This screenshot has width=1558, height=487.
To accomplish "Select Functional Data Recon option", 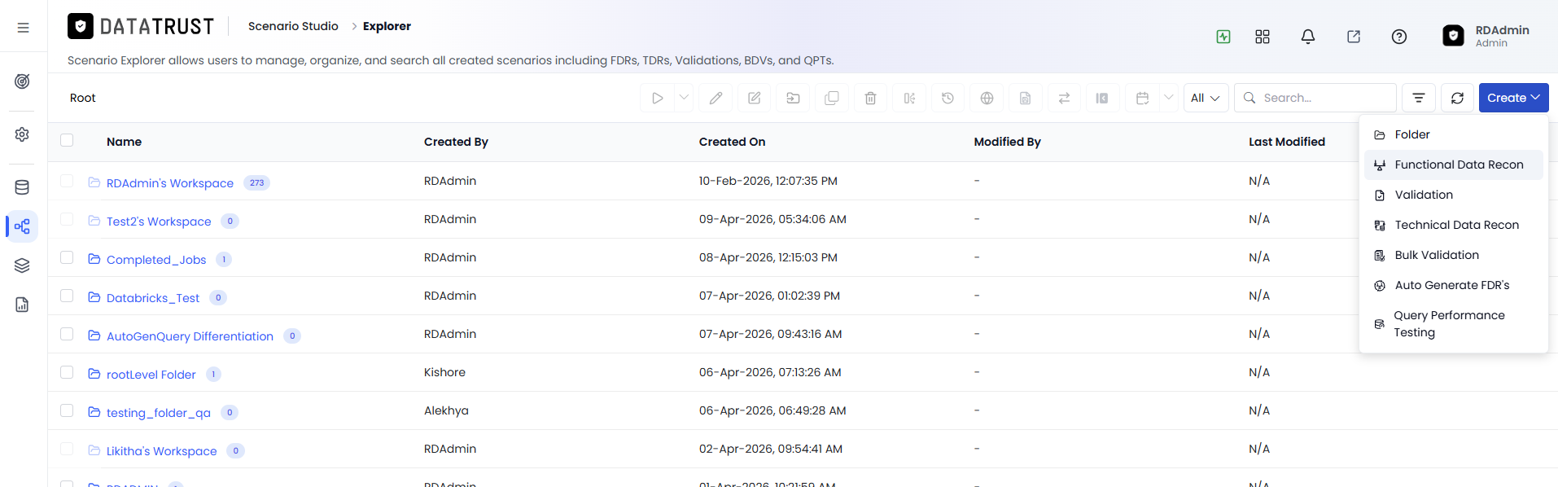I will [x=1454, y=165].
